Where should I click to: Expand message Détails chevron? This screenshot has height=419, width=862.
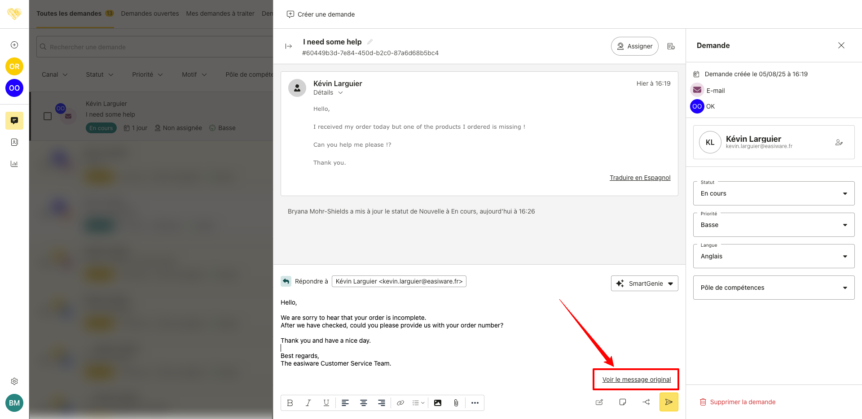click(x=340, y=93)
